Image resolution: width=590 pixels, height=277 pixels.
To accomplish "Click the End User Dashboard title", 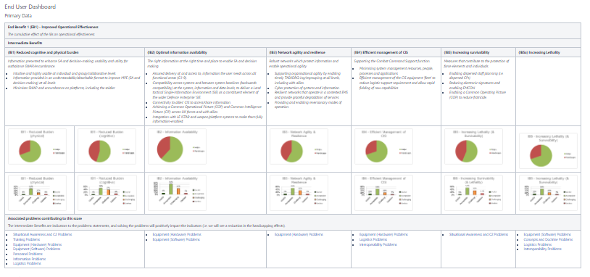I will click(30, 7).
